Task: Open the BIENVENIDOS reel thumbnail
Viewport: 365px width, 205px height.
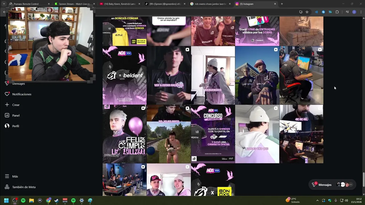Action: [x=213, y=75]
